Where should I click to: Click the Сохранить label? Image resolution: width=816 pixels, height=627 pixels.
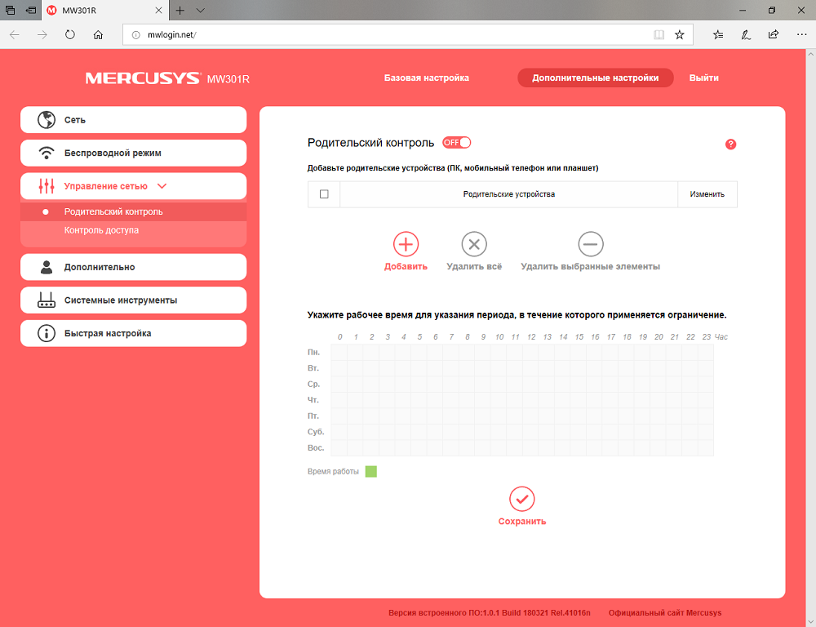(522, 522)
